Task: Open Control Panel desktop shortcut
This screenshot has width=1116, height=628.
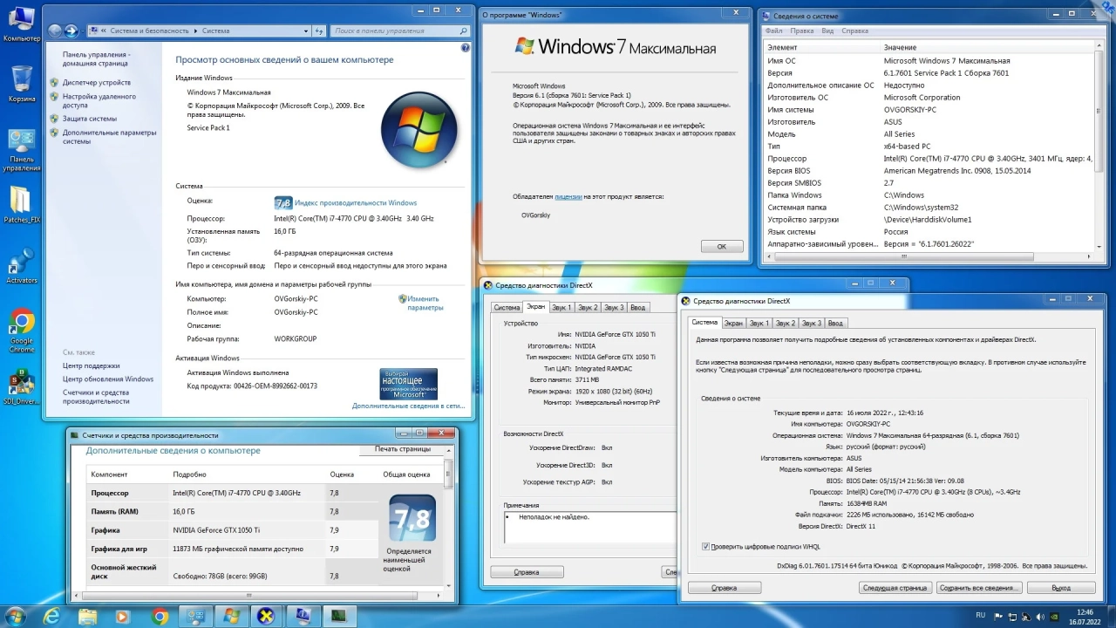Action: (x=22, y=150)
